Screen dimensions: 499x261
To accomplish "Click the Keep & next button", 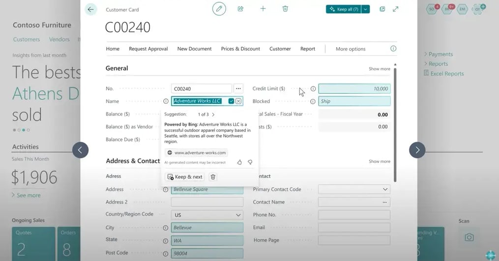I will [185, 177].
